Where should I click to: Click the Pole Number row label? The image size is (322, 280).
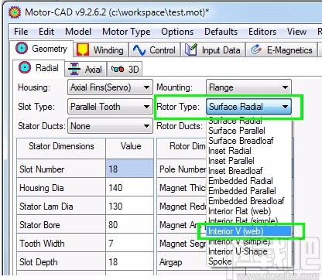pos(183,169)
